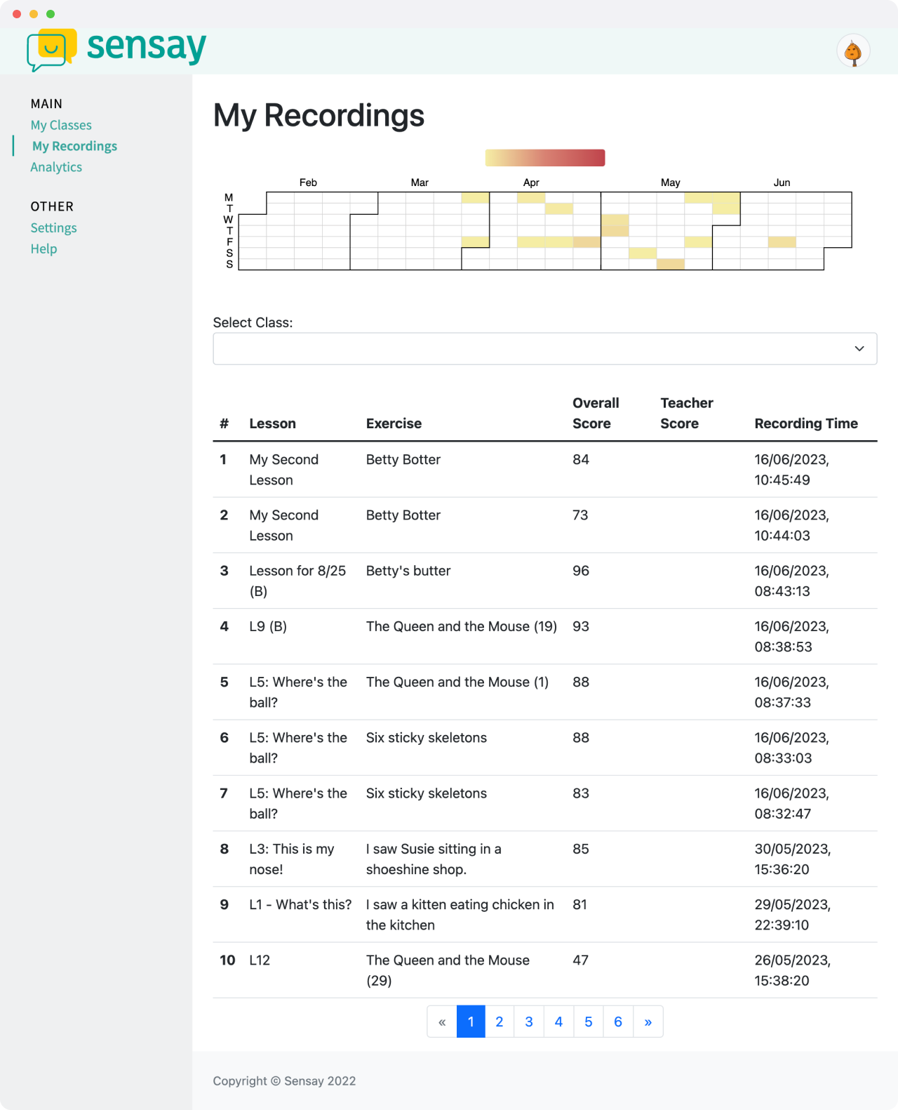
Task: Navigate to Analytics page
Action: click(56, 167)
